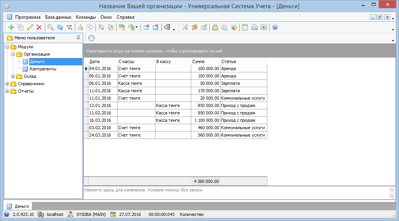This screenshot has height=221, width=399.
Task: Expand the Отчеты tree node
Action: [x=7, y=91]
